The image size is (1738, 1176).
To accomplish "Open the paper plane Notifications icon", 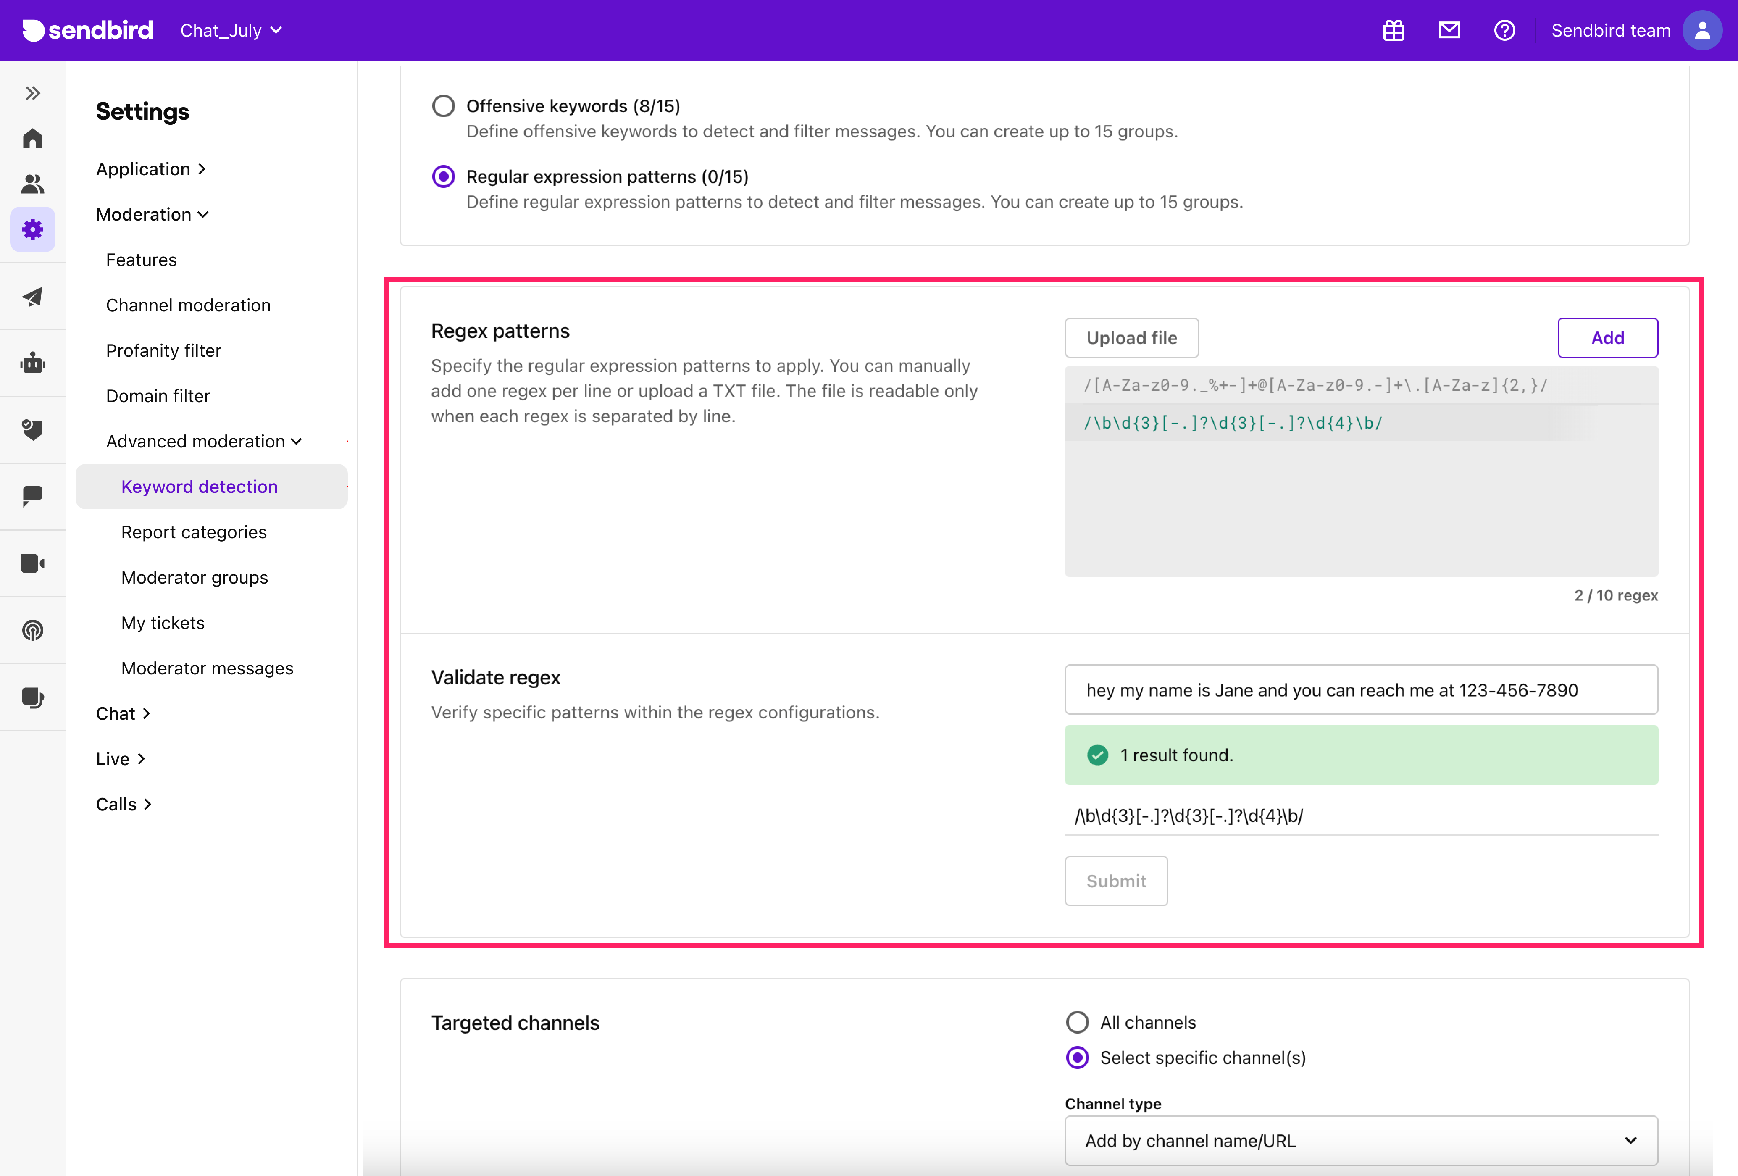I will click(x=32, y=296).
